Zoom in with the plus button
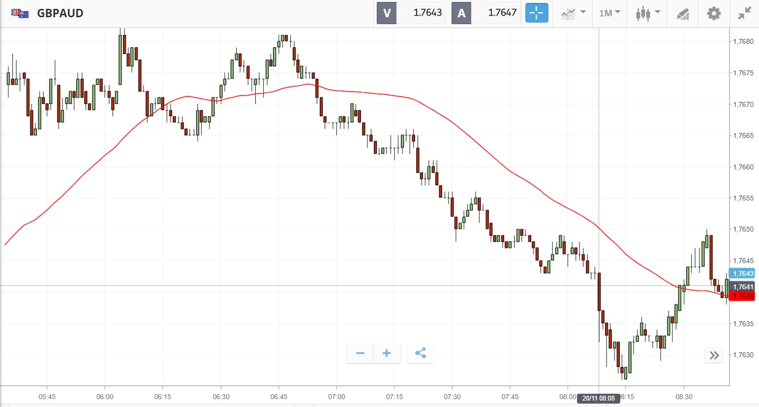Image resolution: width=759 pixels, height=407 pixels. coord(387,353)
